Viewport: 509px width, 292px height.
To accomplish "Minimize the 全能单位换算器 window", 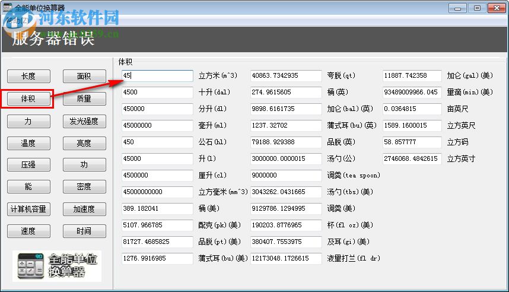I will pyautogui.click(x=457, y=8).
